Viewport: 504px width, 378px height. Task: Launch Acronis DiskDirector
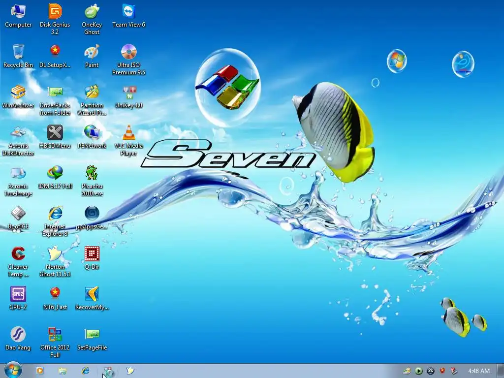click(18, 141)
